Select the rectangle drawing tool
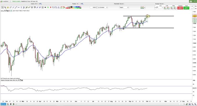This screenshot has width=197, height=106. coord(56,8)
